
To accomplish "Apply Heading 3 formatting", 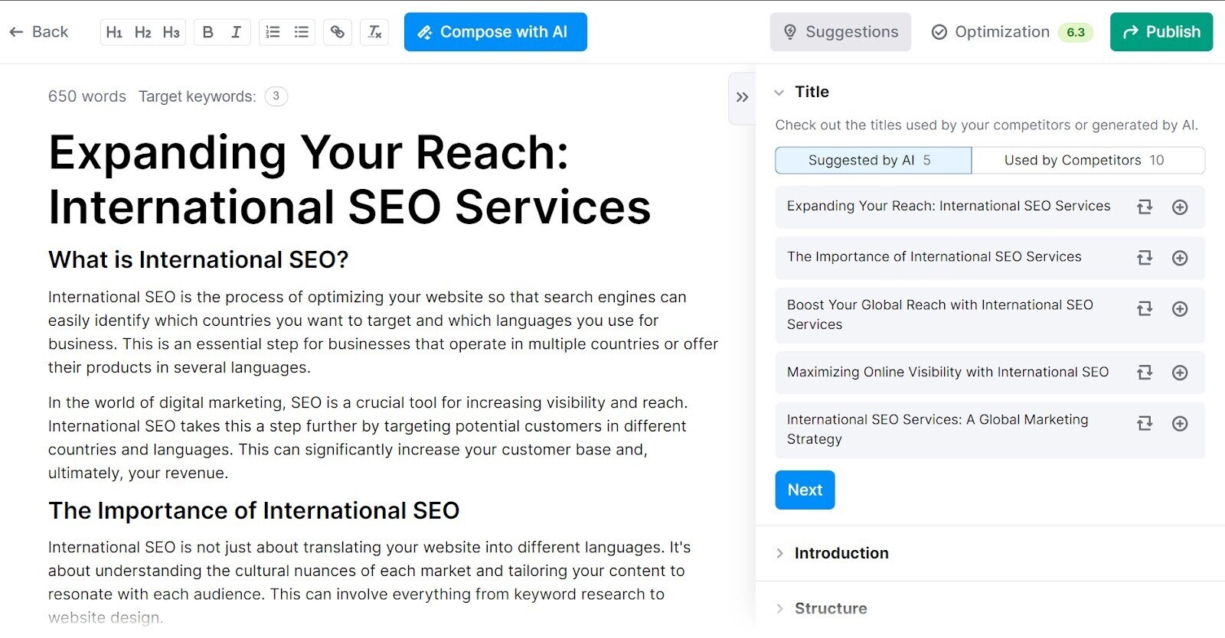I will pyautogui.click(x=171, y=32).
